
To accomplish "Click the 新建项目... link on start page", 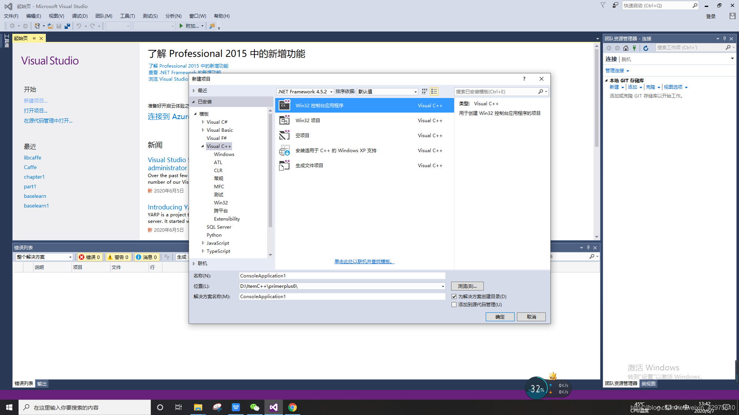I will pos(35,101).
